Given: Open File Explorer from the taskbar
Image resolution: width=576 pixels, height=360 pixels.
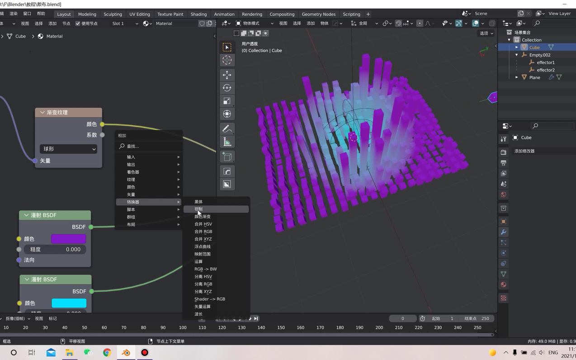Looking at the screenshot, I should 69,352.
